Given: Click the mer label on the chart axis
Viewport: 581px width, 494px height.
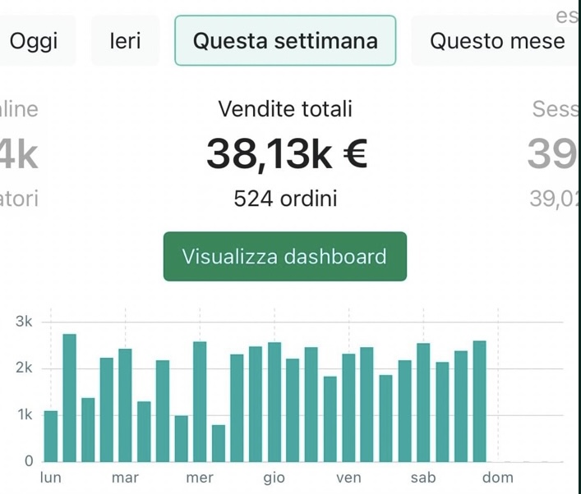Looking at the screenshot, I should tap(200, 478).
